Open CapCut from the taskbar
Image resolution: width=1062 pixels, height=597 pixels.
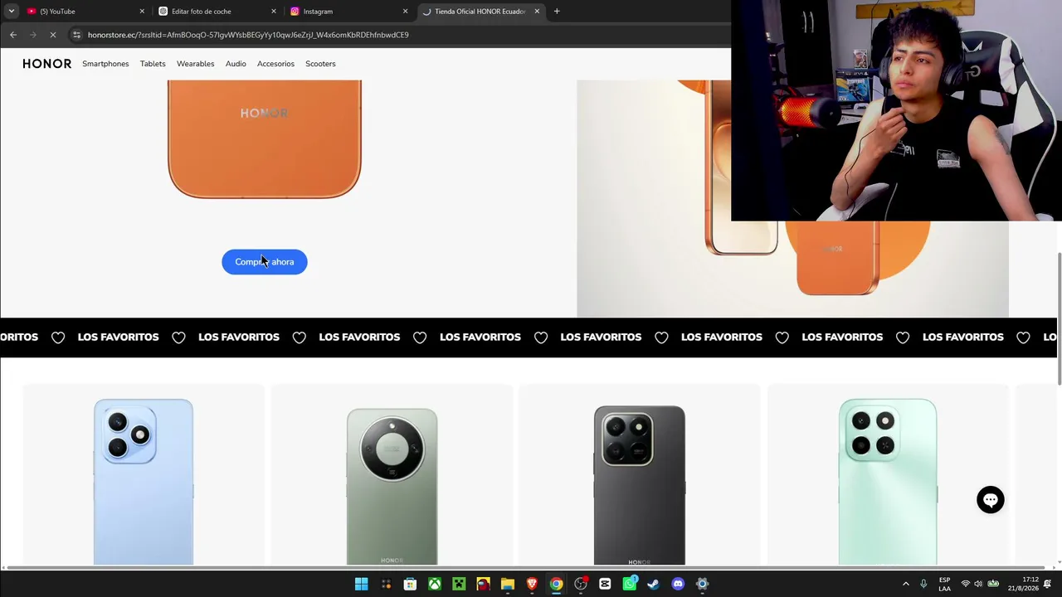point(605,584)
